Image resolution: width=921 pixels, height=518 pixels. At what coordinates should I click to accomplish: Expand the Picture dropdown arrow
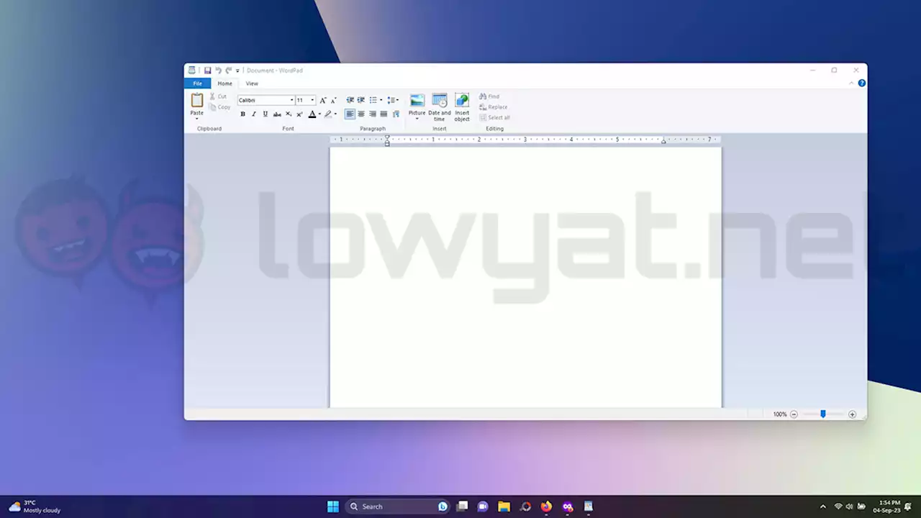click(x=417, y=119)
